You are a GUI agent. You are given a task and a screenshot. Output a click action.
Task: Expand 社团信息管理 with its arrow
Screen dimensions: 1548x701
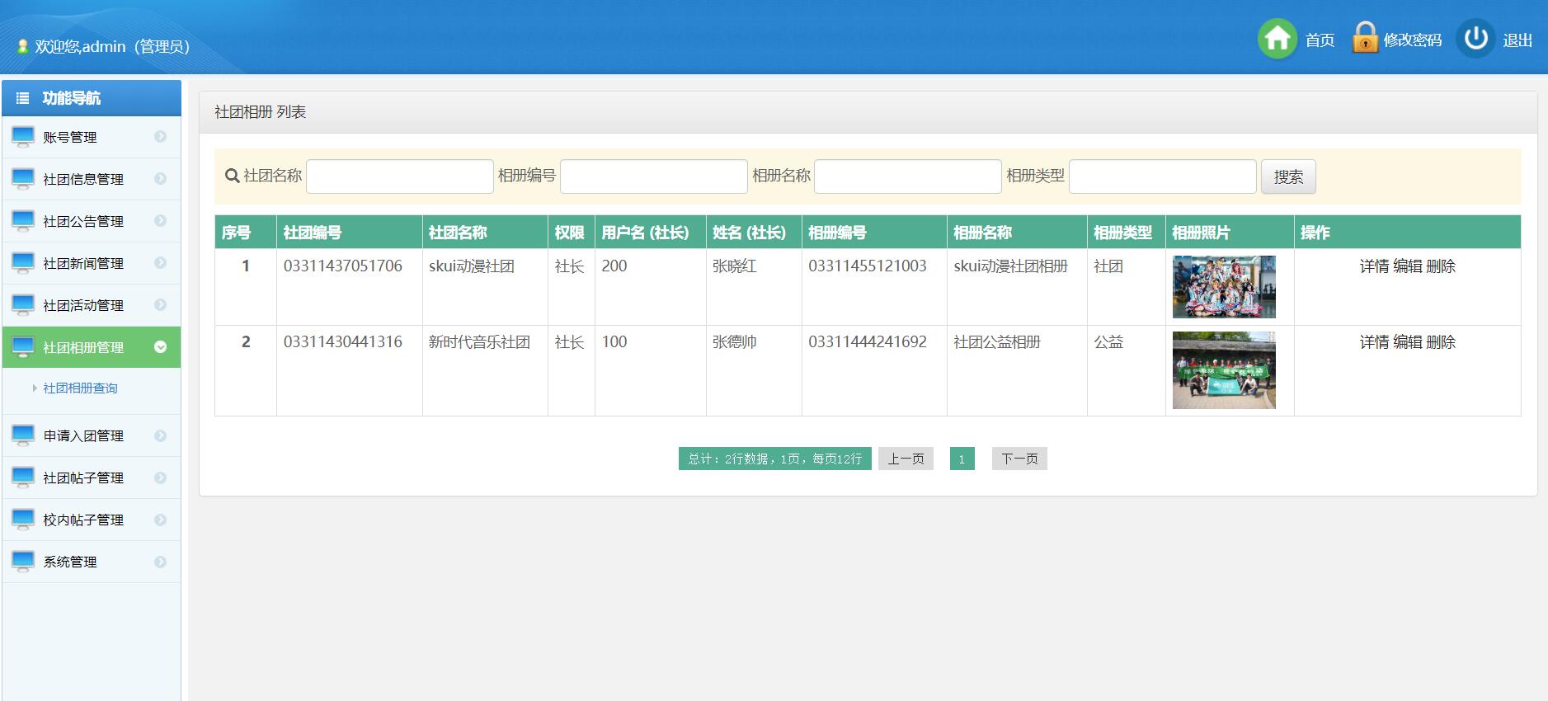coord(161,179)
